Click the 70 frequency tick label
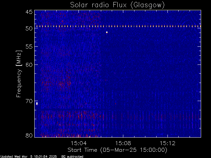The height and width of the screenshot is (158, 211). [x=29, y=101]
